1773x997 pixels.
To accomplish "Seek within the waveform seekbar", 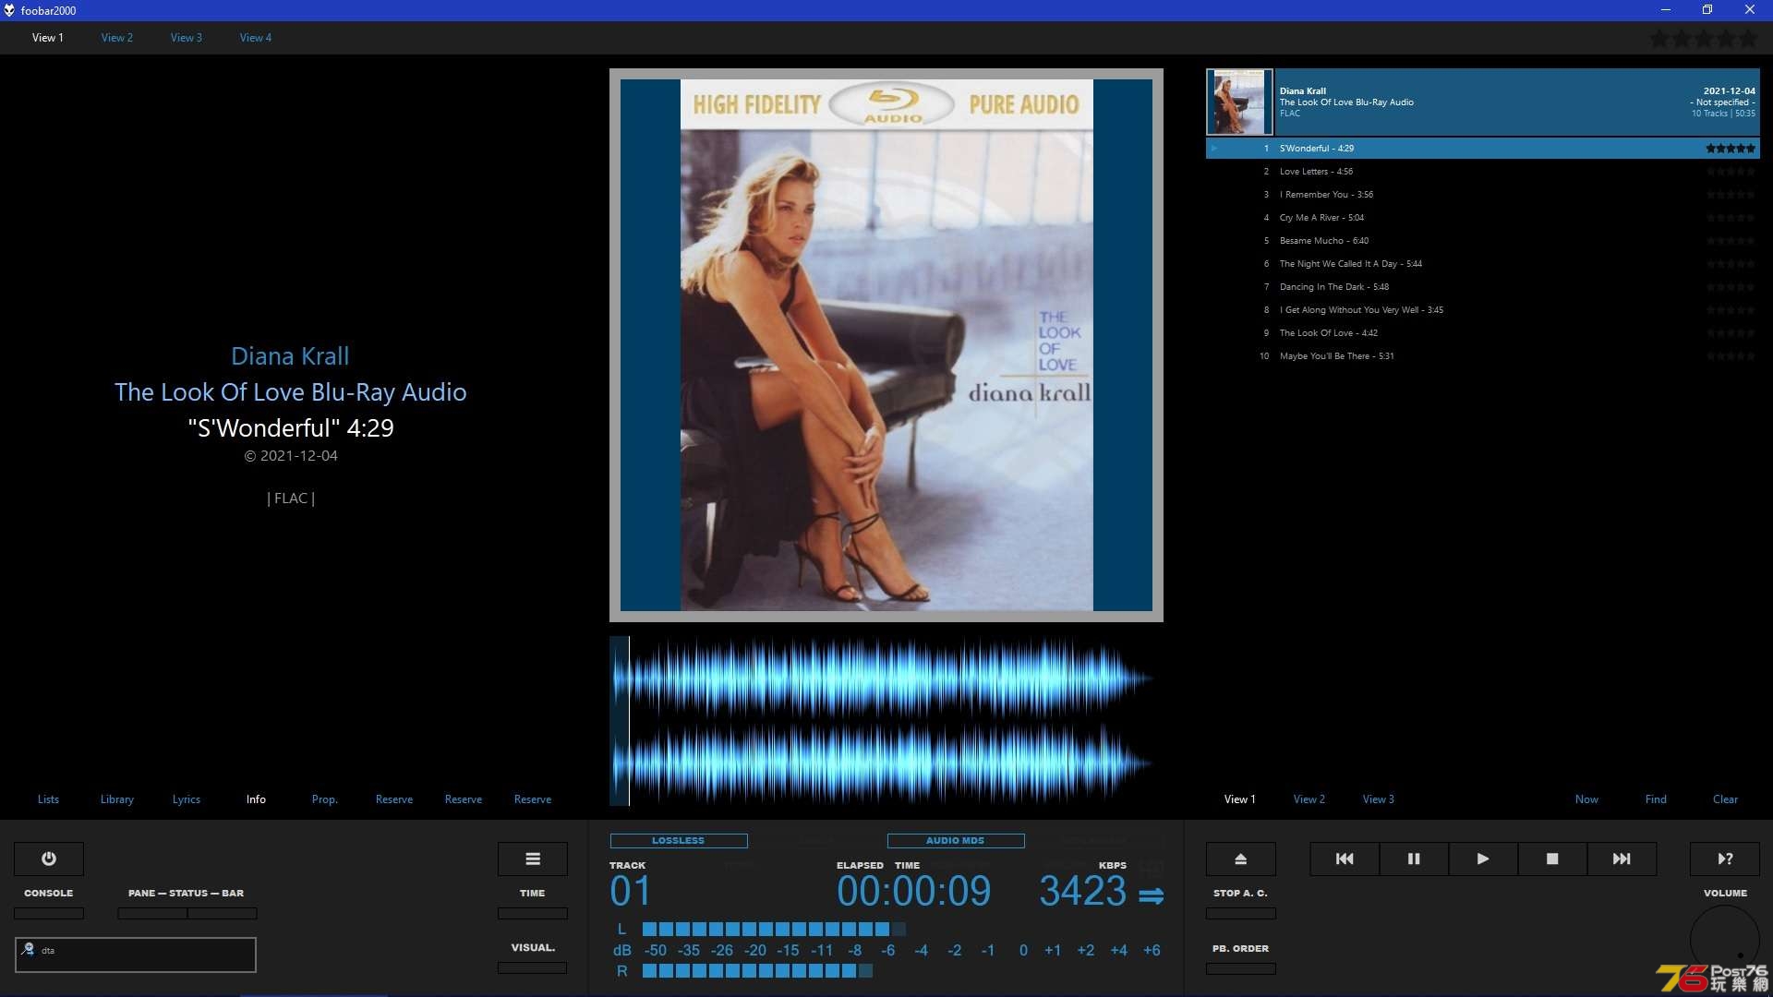I will (886, 721).
